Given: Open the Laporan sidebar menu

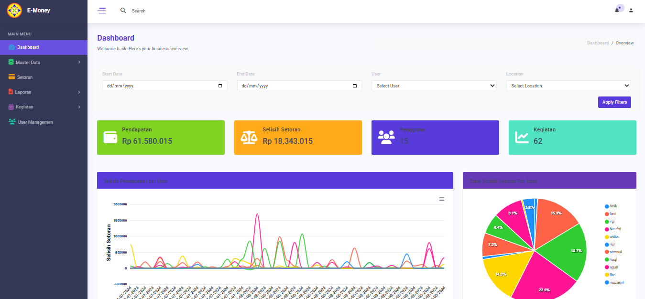Looking at the screenshot, I should (x=23, y=92).
